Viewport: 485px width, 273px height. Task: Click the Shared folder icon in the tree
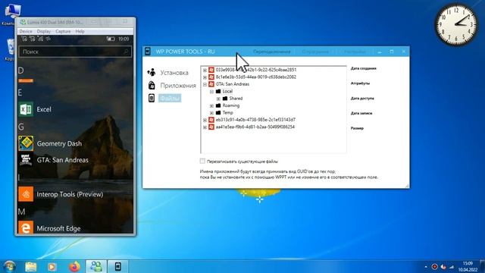[x=225, y=99]
